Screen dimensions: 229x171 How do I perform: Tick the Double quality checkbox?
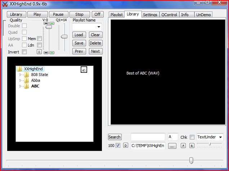[x=24, y=26]
